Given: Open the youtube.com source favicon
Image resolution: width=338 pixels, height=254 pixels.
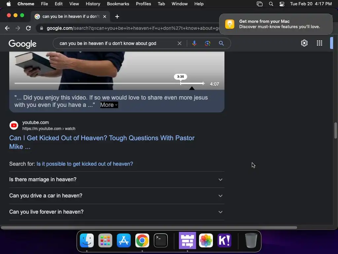Looking at the screenshot, I should coord(14,125).
